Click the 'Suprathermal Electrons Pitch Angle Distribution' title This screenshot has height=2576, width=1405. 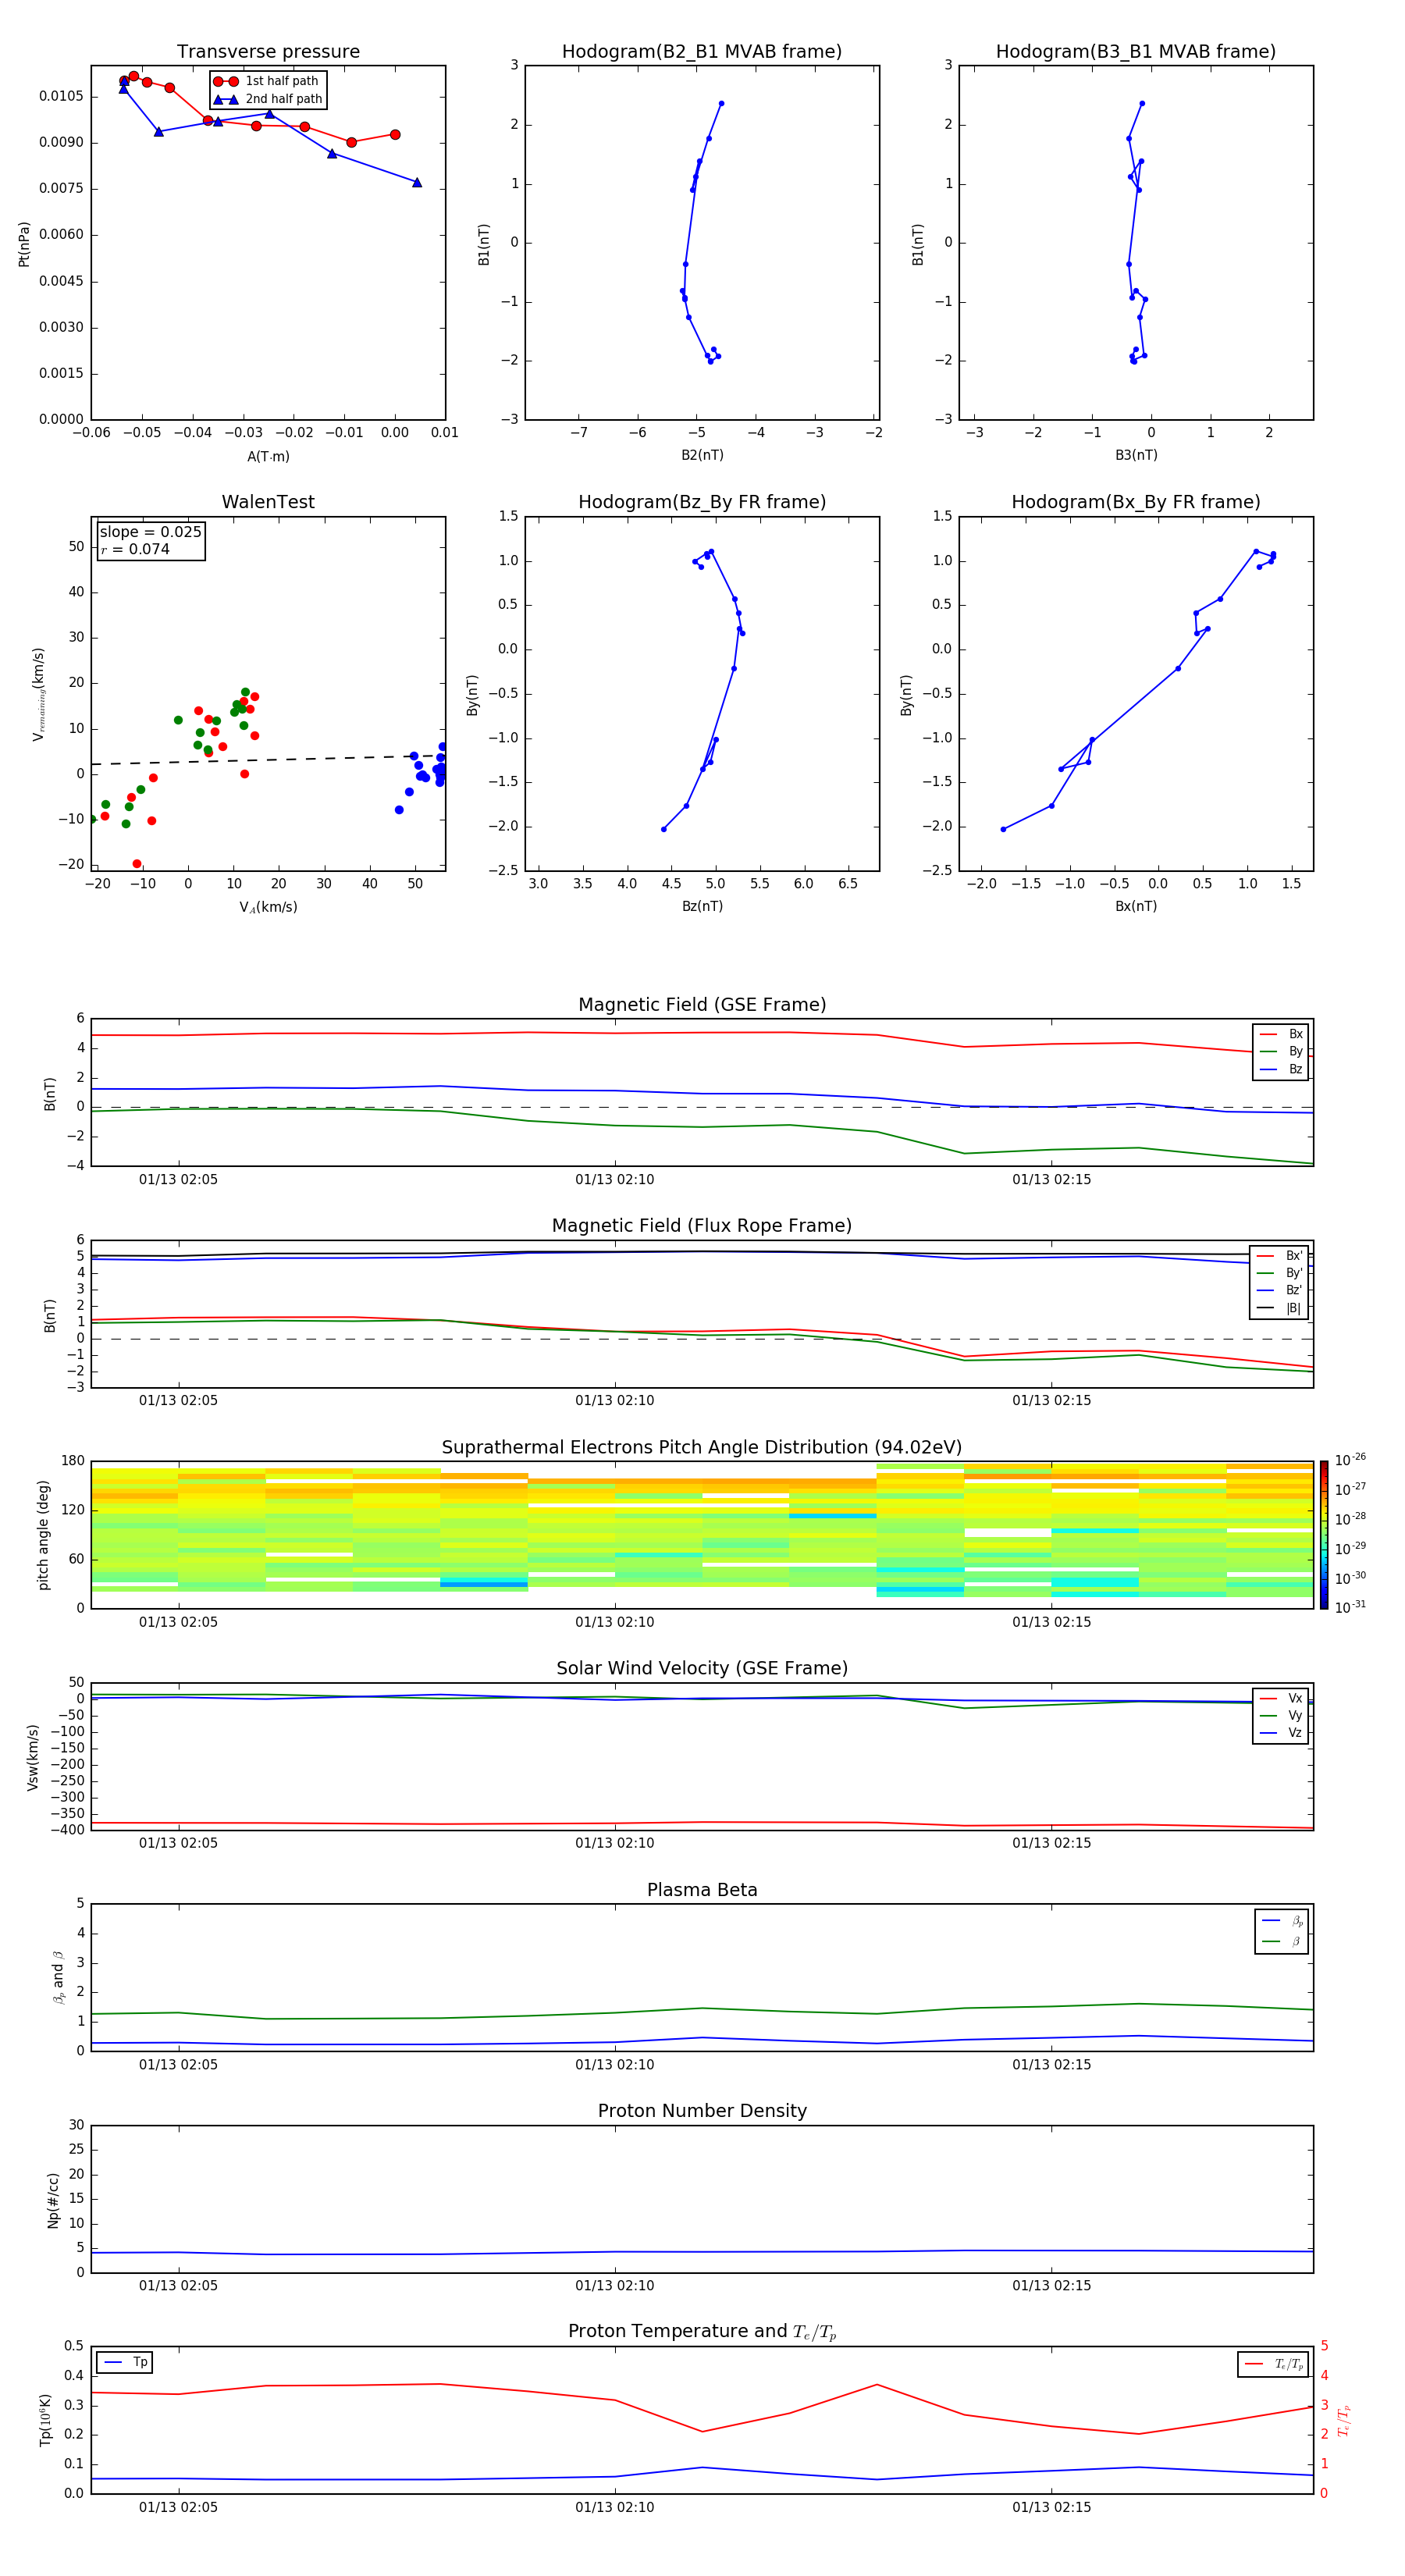[702, 1447]
